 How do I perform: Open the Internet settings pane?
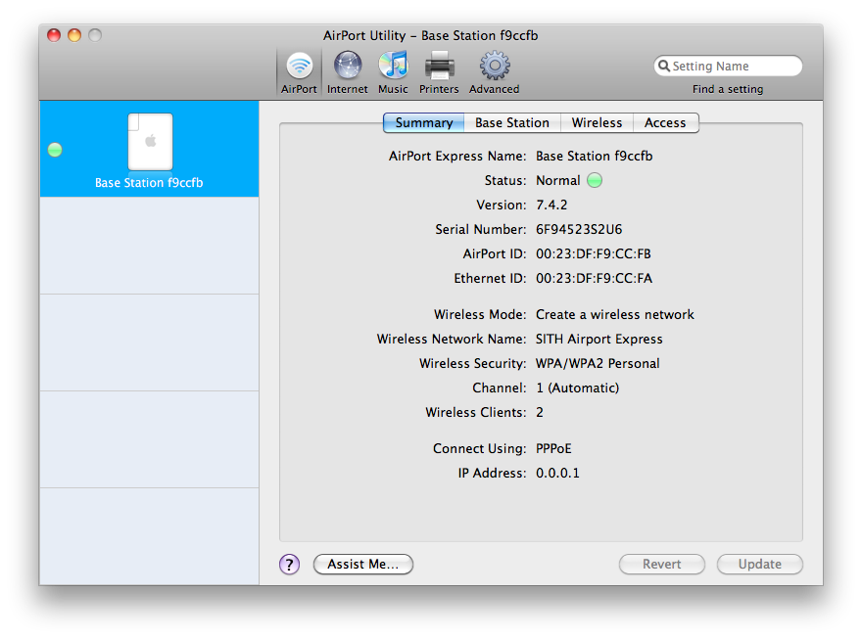pyautogui.click(x=348, y=72)
